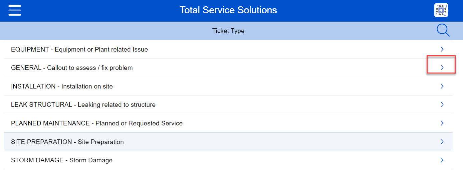The image size is (463, 179).
Task: Click chevron arrow on LEAK STRUCTURAL row
Action: [x=442, y=104]
